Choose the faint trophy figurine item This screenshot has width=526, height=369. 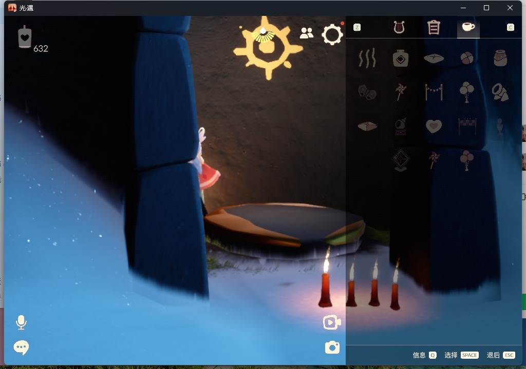[x=500, y=127]
